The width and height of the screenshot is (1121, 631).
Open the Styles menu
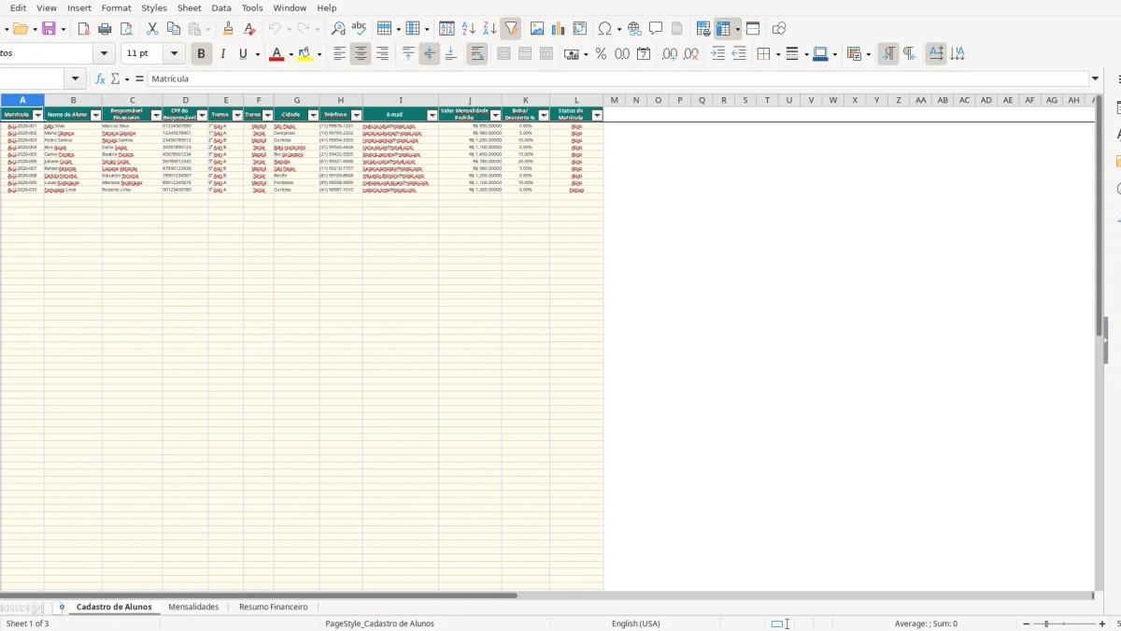pyautogui.click(x=154, y=7)
